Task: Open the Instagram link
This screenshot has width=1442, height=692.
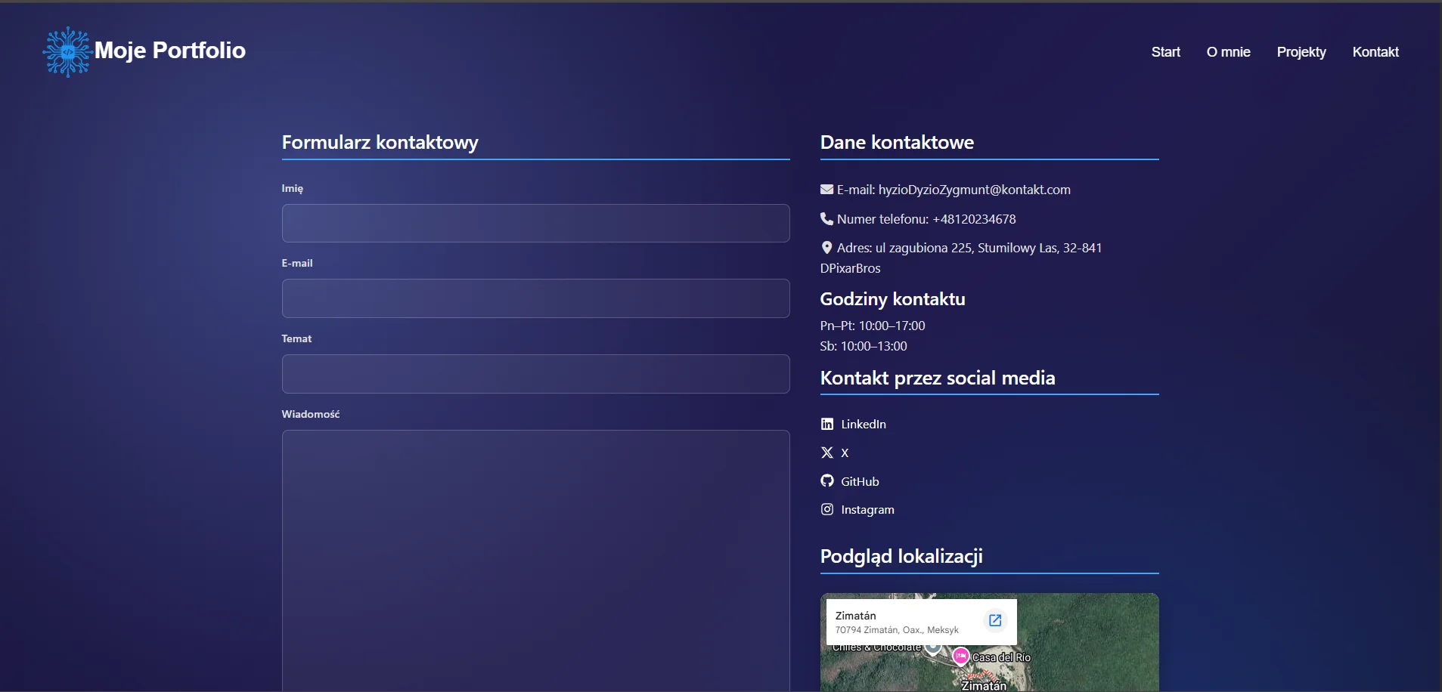Action: (867, 510)
